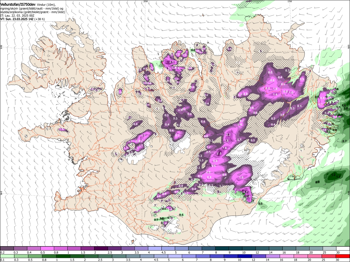Select the upper legend swatch between 0.3 and 0.4
350x262 pixels.
point(21,249)
